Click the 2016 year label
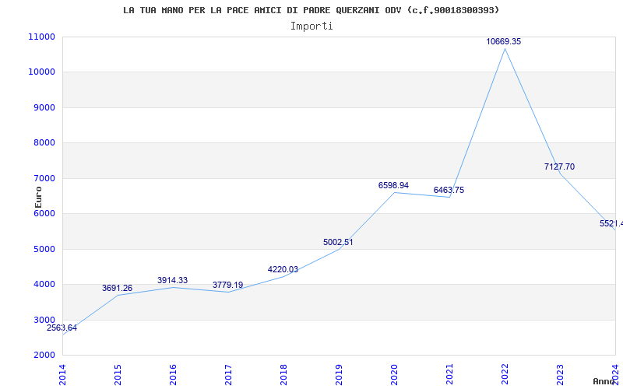Viewport: 623px width, 389px height. [x=173, y=374]
